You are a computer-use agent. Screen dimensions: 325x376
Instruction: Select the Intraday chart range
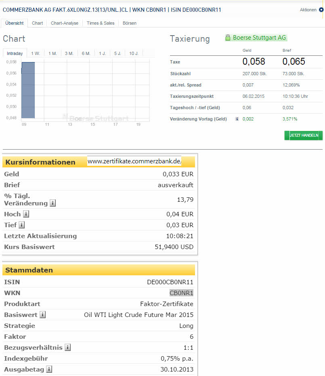(15, 53)
